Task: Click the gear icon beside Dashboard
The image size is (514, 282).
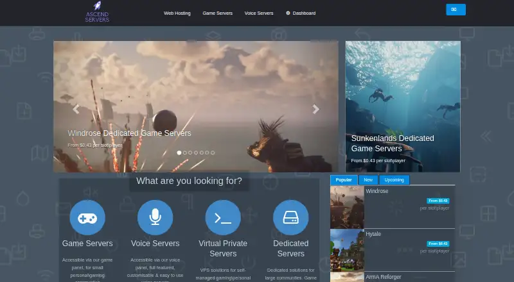Action: (288, 13)
